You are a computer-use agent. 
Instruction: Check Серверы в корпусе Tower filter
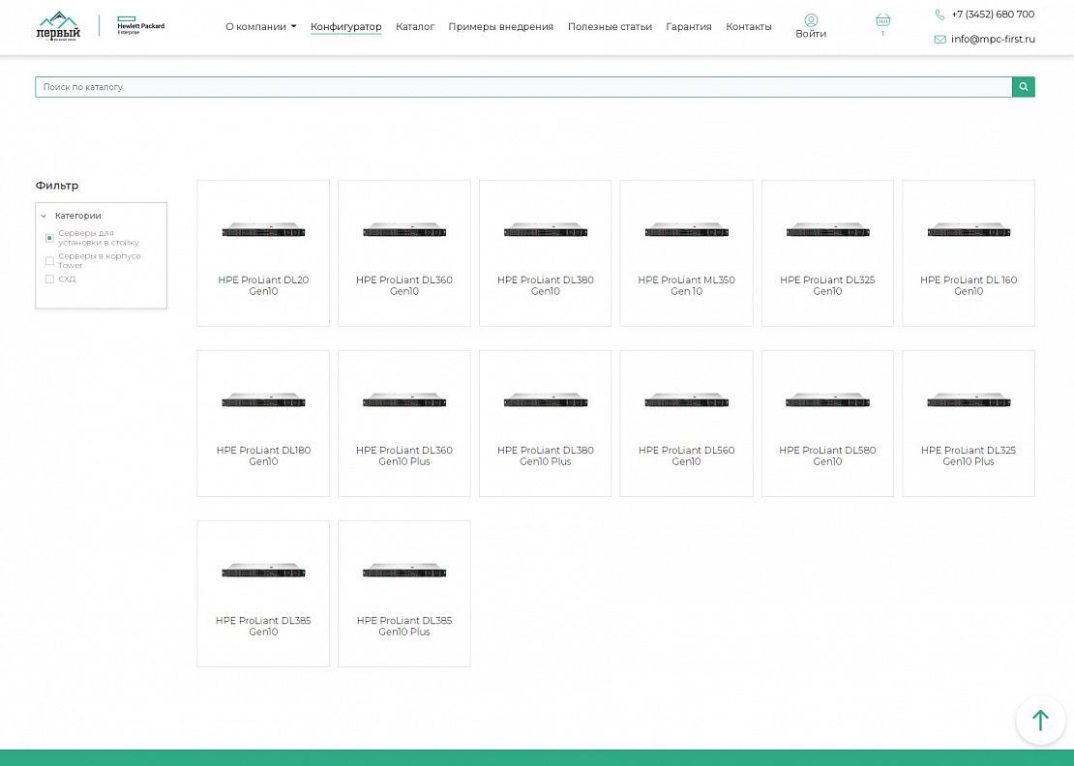pos(50,261)
